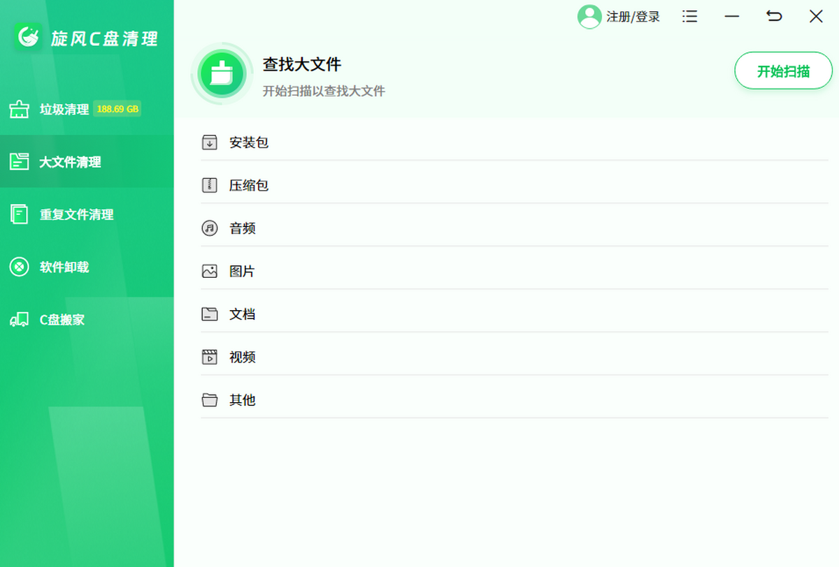839x567 pixels.
Task: Open the 软件卸载 section
Action: click(x=87, y=267)
